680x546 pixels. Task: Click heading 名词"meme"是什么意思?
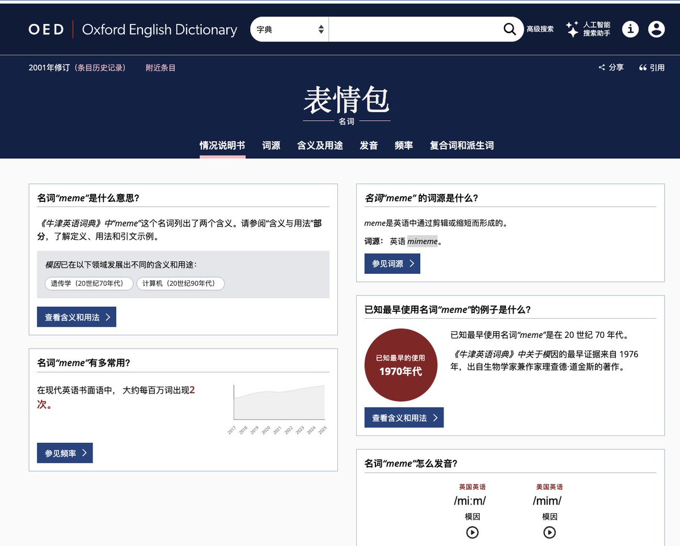[x=88, y=198]
